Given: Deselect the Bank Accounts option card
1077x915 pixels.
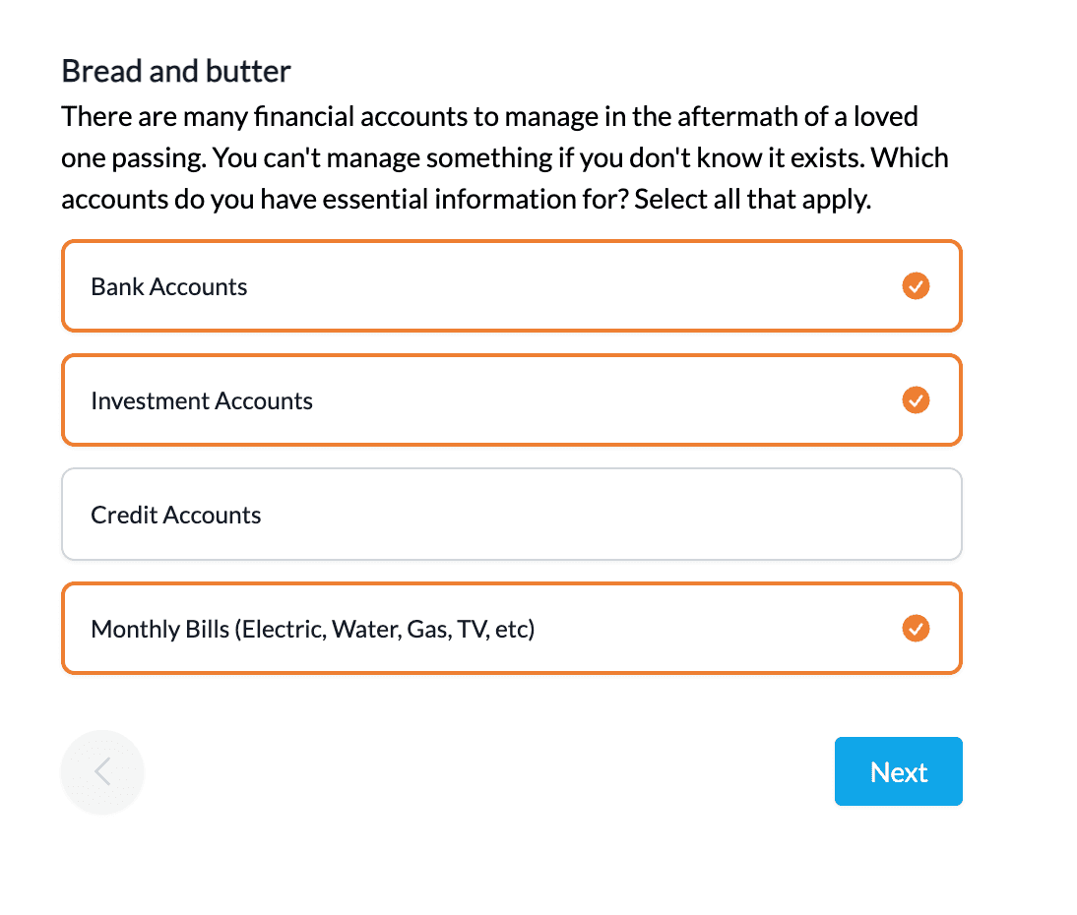Looking at the screenshot, I should pyautogui.click(x=512, y=286).
